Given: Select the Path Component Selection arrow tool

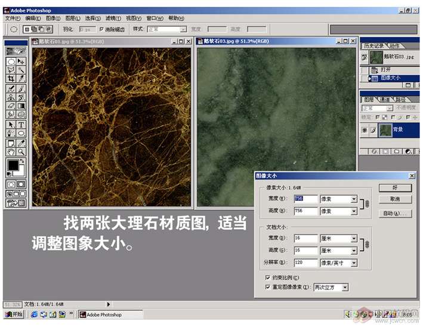Looking at the screenshot, I should click(x=11, y=124).
